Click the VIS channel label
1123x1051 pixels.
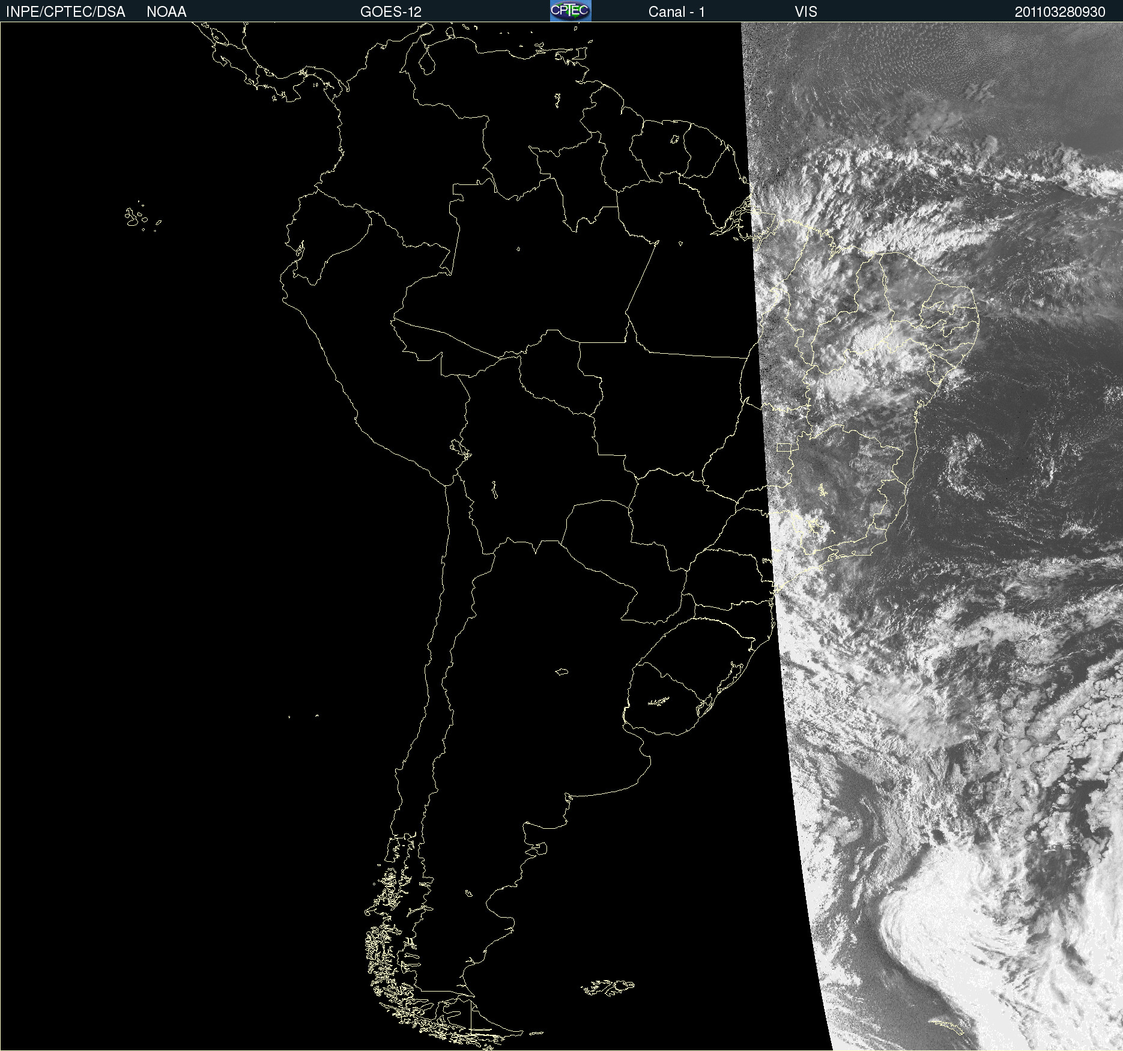pyautogui.click(x=806, y=12)
